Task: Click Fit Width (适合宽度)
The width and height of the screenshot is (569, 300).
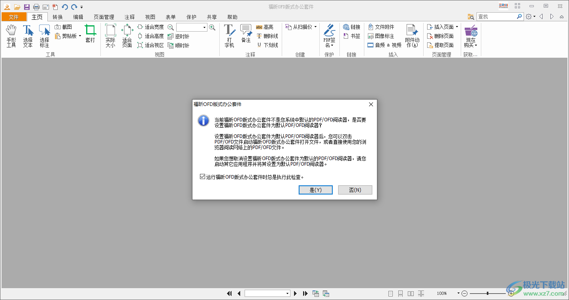Action: pos(151,27)
